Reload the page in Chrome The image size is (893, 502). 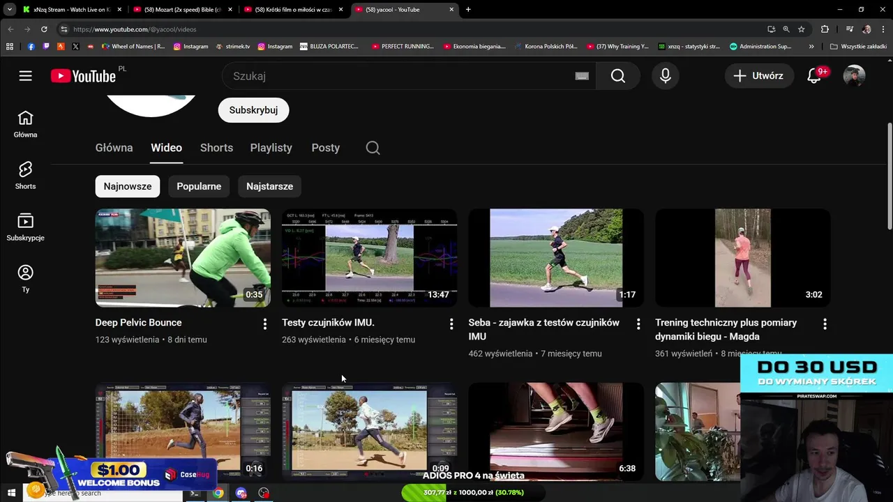click(44, 29)
